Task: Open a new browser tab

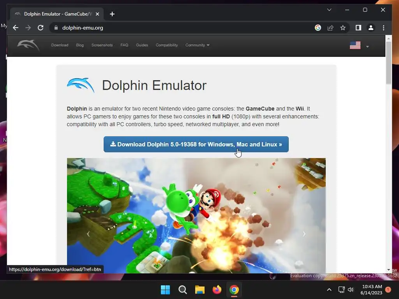Action: (x=112, y=14)
